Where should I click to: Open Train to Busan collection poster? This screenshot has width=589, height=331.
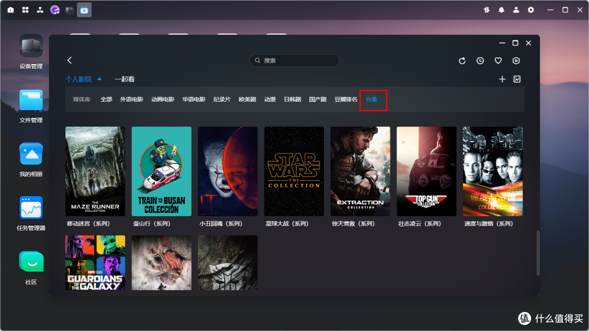coord(161,171)
